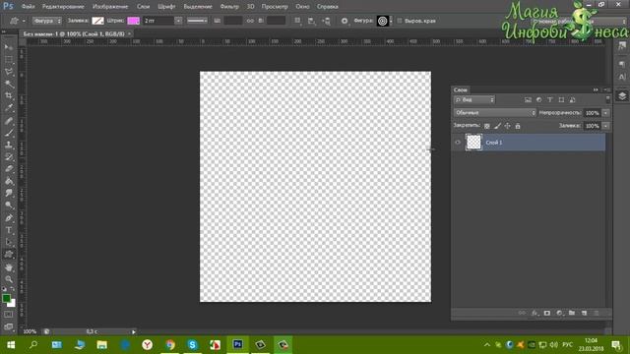Select the Crop tool
This screenshot has height=354, width=630.
point(9,96)
